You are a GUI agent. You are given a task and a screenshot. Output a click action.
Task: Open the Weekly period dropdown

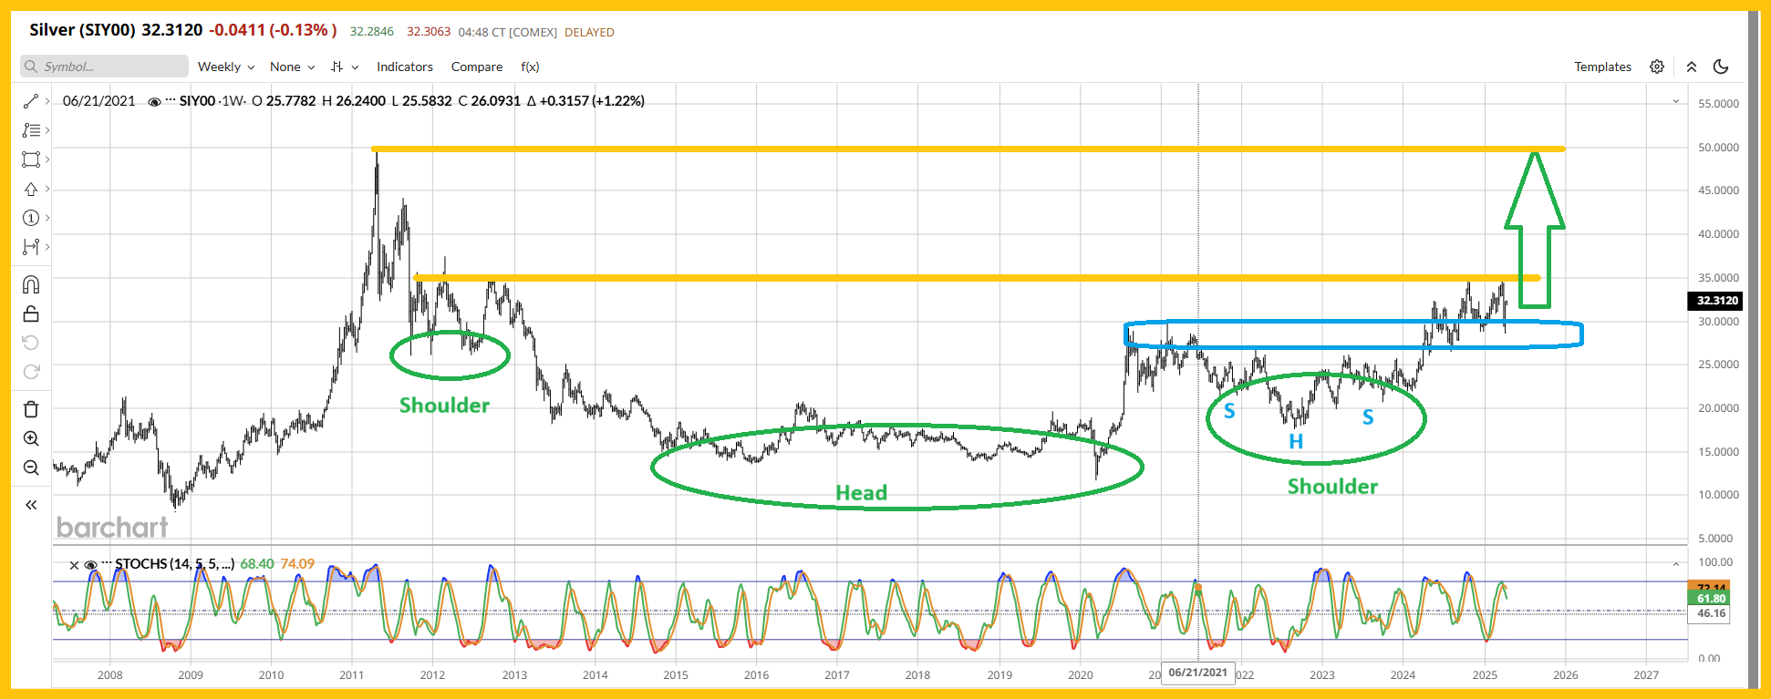[226, 67]
